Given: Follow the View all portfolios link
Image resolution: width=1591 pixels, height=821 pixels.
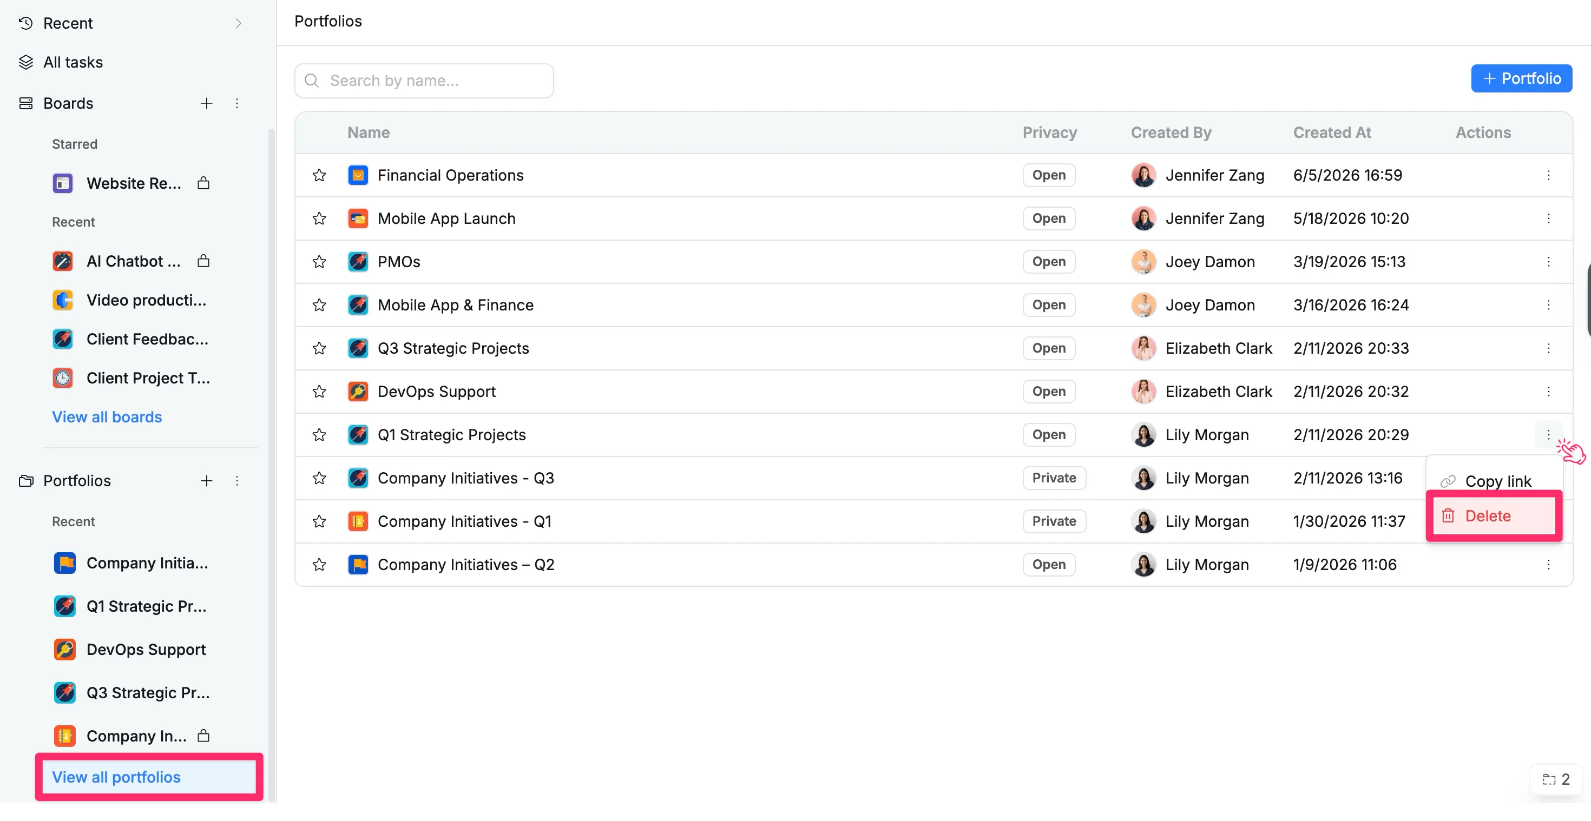Looking at the screenshot, I should pyautogui.click(x=116, y=777).
